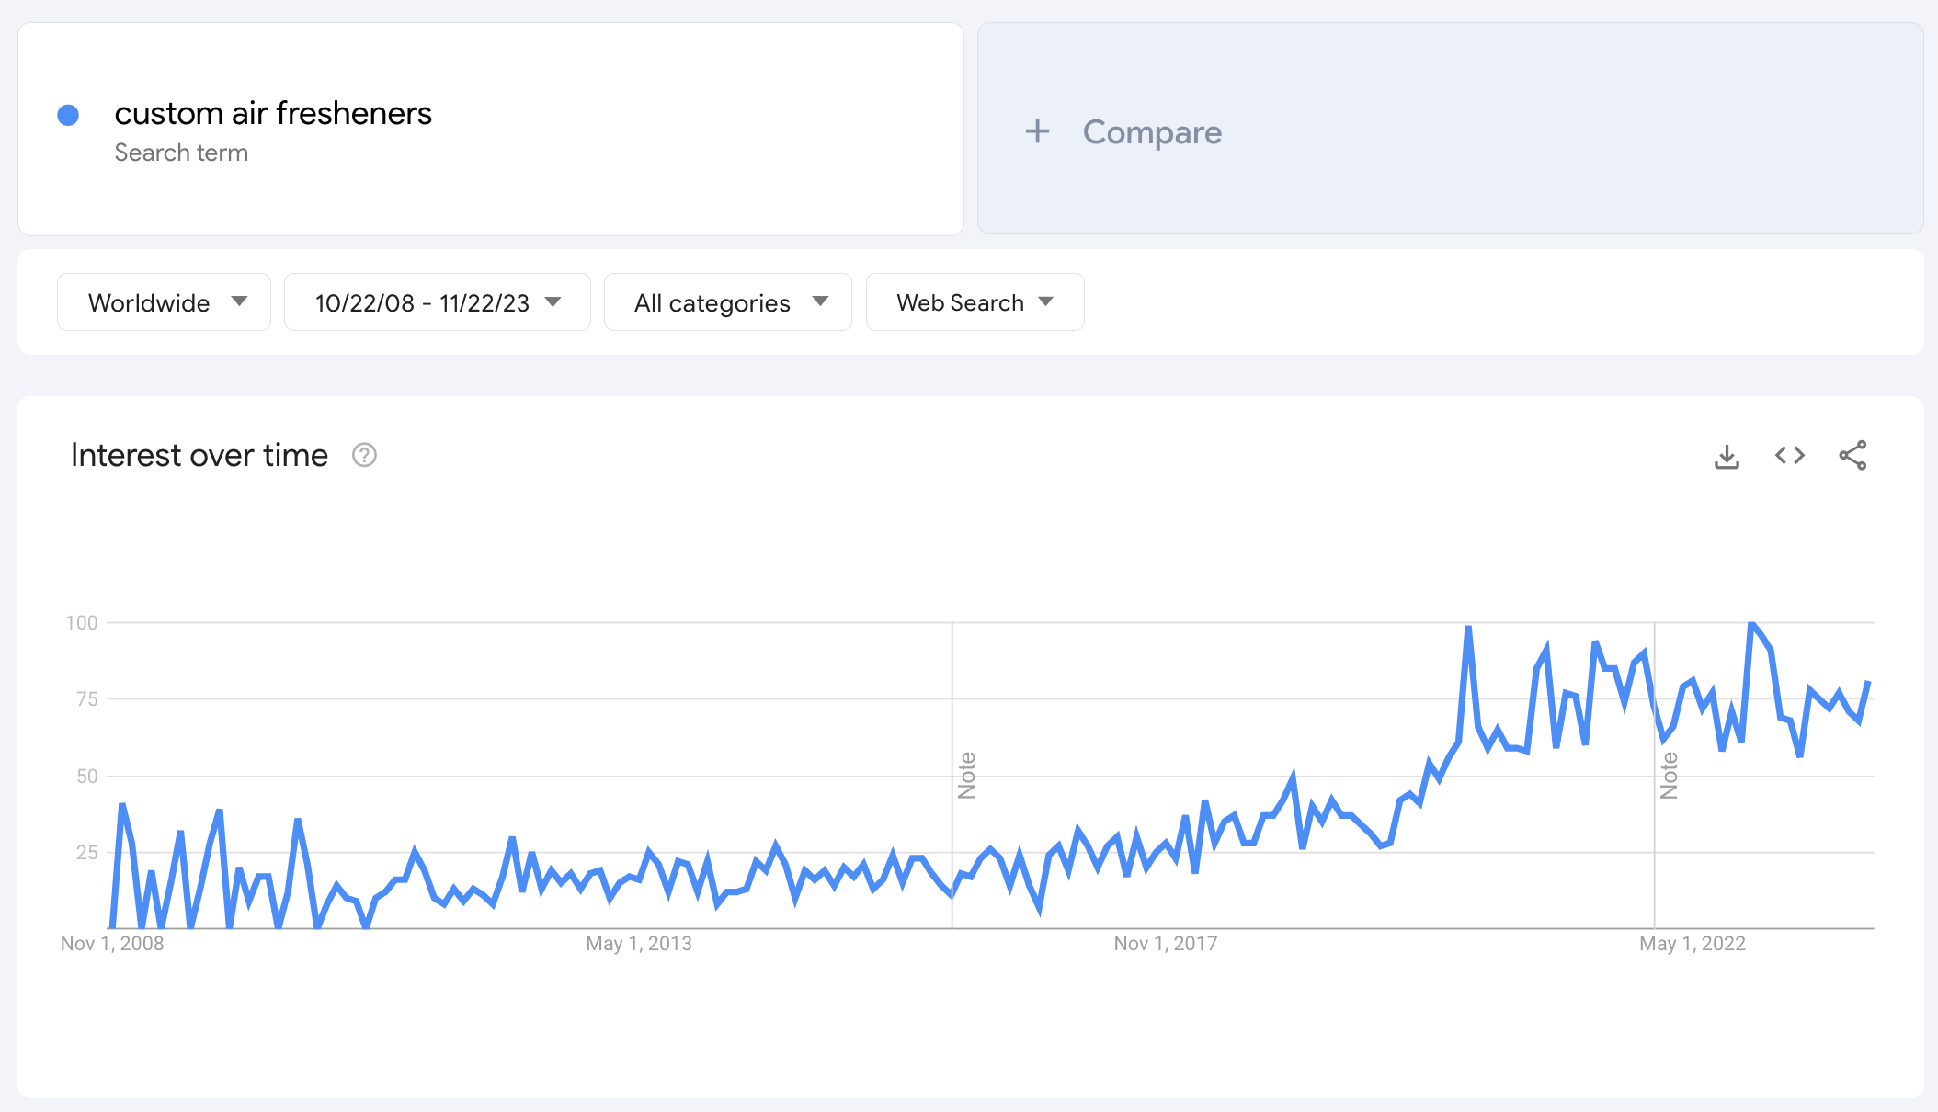Click the Search term subtitle text
Image resolution: width=1938 pixels, height=1112 pixels.
tap(181, 153)
